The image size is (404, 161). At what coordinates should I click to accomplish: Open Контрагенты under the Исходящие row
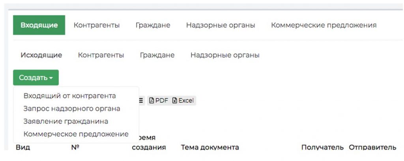click(x=101, y=55)
